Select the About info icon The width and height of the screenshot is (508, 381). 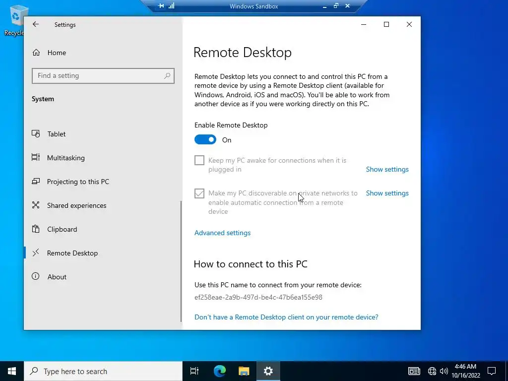[36, 276]
